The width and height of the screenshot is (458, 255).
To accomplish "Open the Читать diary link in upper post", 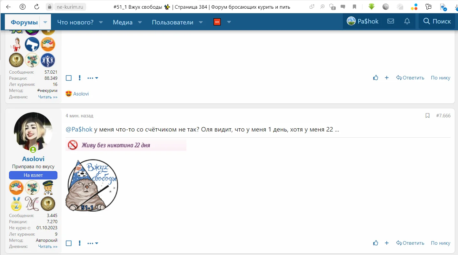I will click(48, 97).
